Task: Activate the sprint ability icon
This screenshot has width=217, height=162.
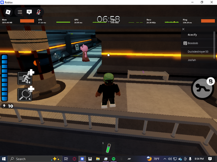Action: coord(25,78)
